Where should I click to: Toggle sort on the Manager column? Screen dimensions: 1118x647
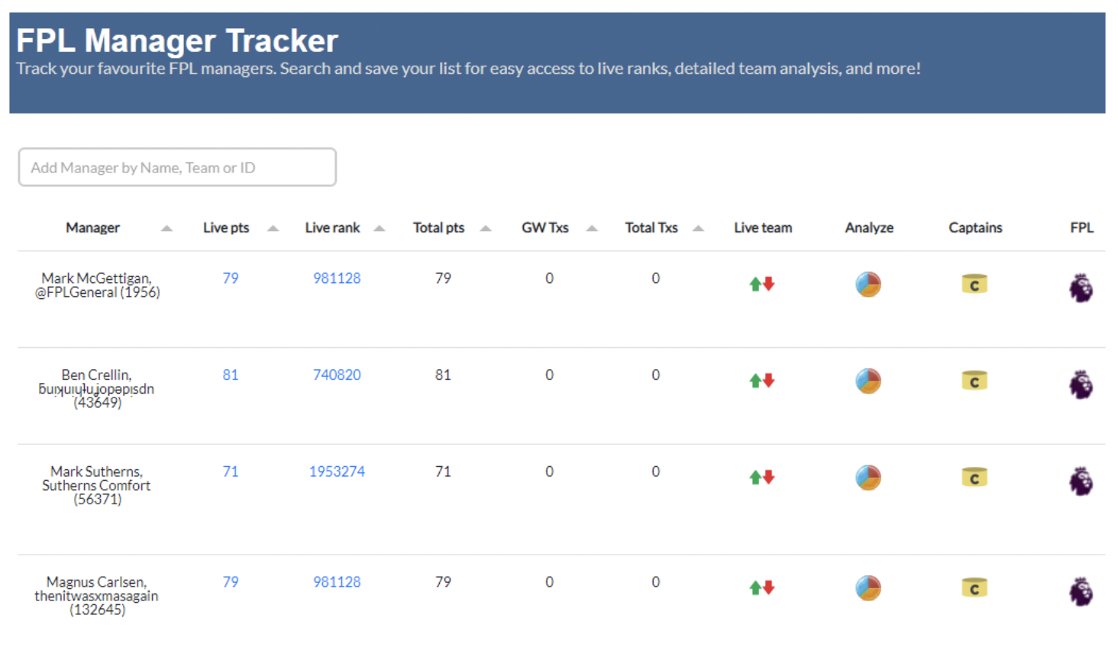click(166, 227)
